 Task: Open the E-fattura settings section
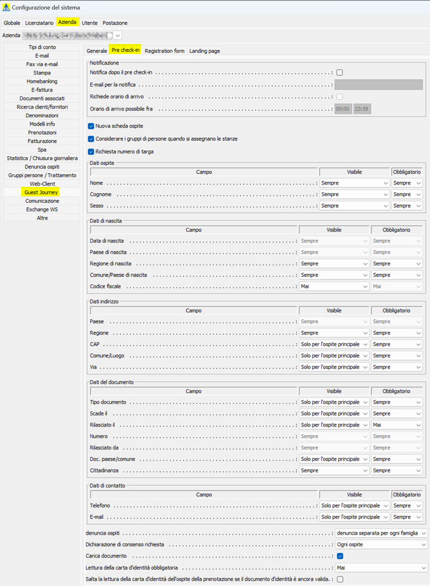(x=42, y=90)
